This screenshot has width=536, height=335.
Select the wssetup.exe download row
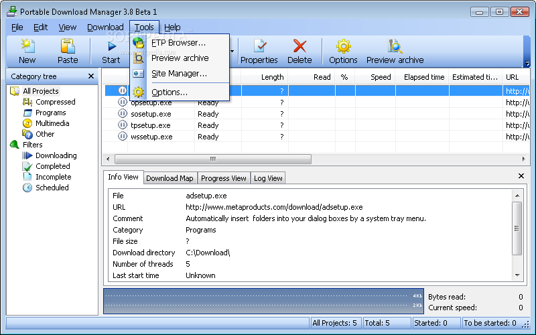click(x=317, y=137)
